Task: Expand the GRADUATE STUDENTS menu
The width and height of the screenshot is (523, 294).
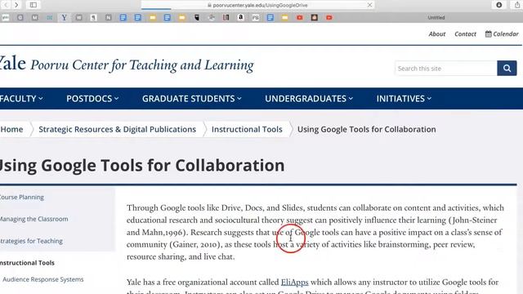Action: point(192,99)
